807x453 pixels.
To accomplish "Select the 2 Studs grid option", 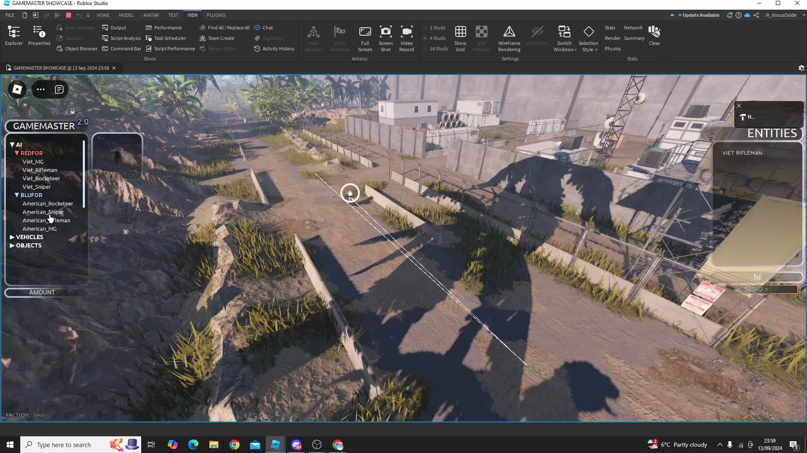I will pyautogui.click(x=437, y=28).
